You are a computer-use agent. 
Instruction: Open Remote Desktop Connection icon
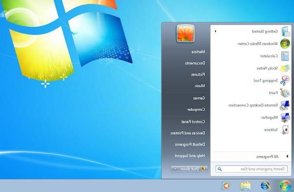click(x=285, y=105)
